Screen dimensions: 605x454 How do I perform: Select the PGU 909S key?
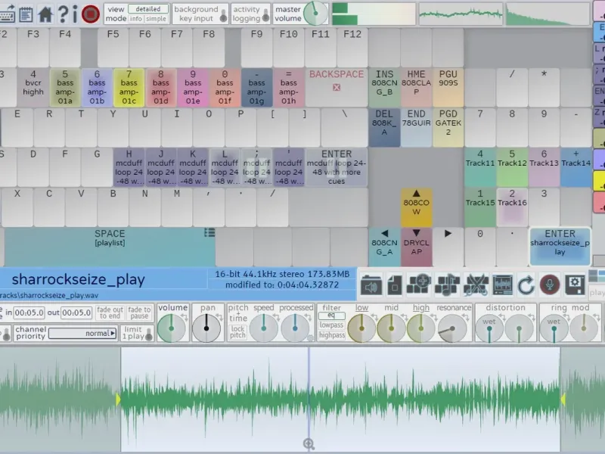pyautogui.click(x=448, y=88)
